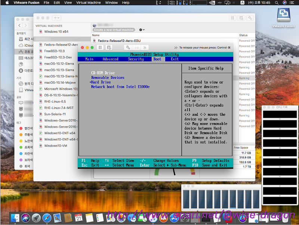Screen dimensions: 299x225
Task: Click the Finder forward arrow button
Action: tap(25, 25)
